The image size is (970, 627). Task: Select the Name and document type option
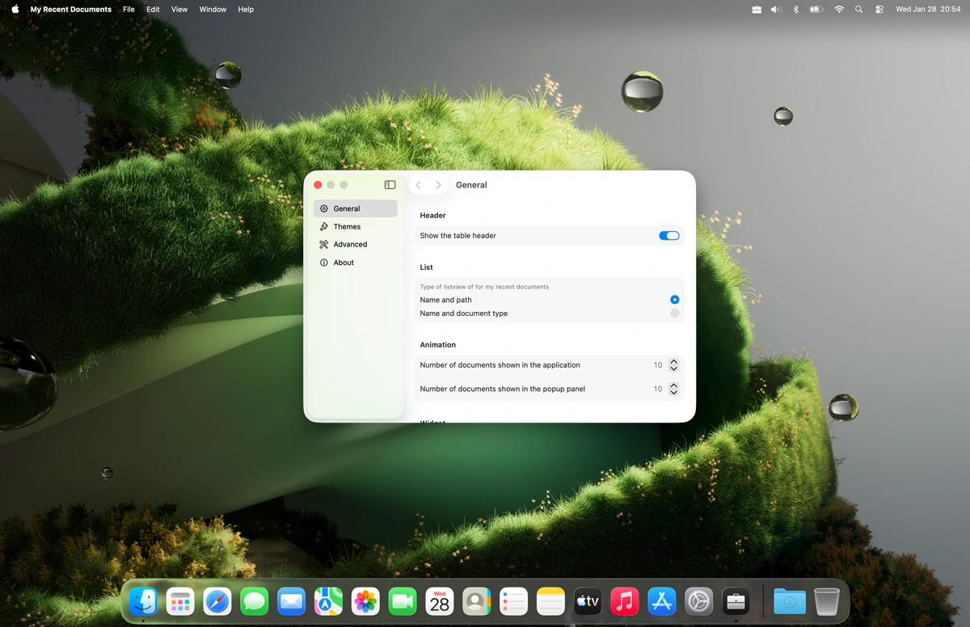click(x=674, y=313)
